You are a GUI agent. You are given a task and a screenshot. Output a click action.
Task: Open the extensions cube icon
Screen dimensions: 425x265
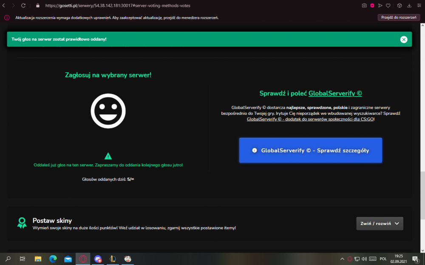point(399,6)
